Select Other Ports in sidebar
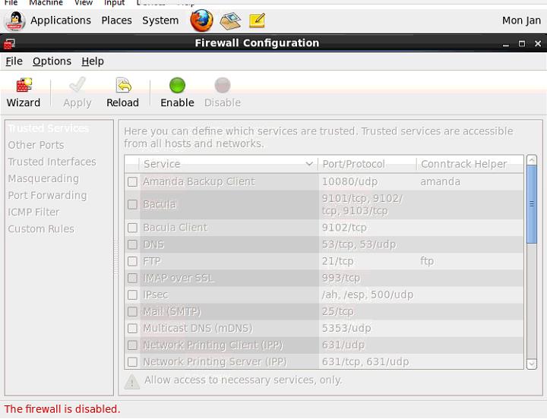The width and height of the screenshot is (547, 419). point(36,145)
